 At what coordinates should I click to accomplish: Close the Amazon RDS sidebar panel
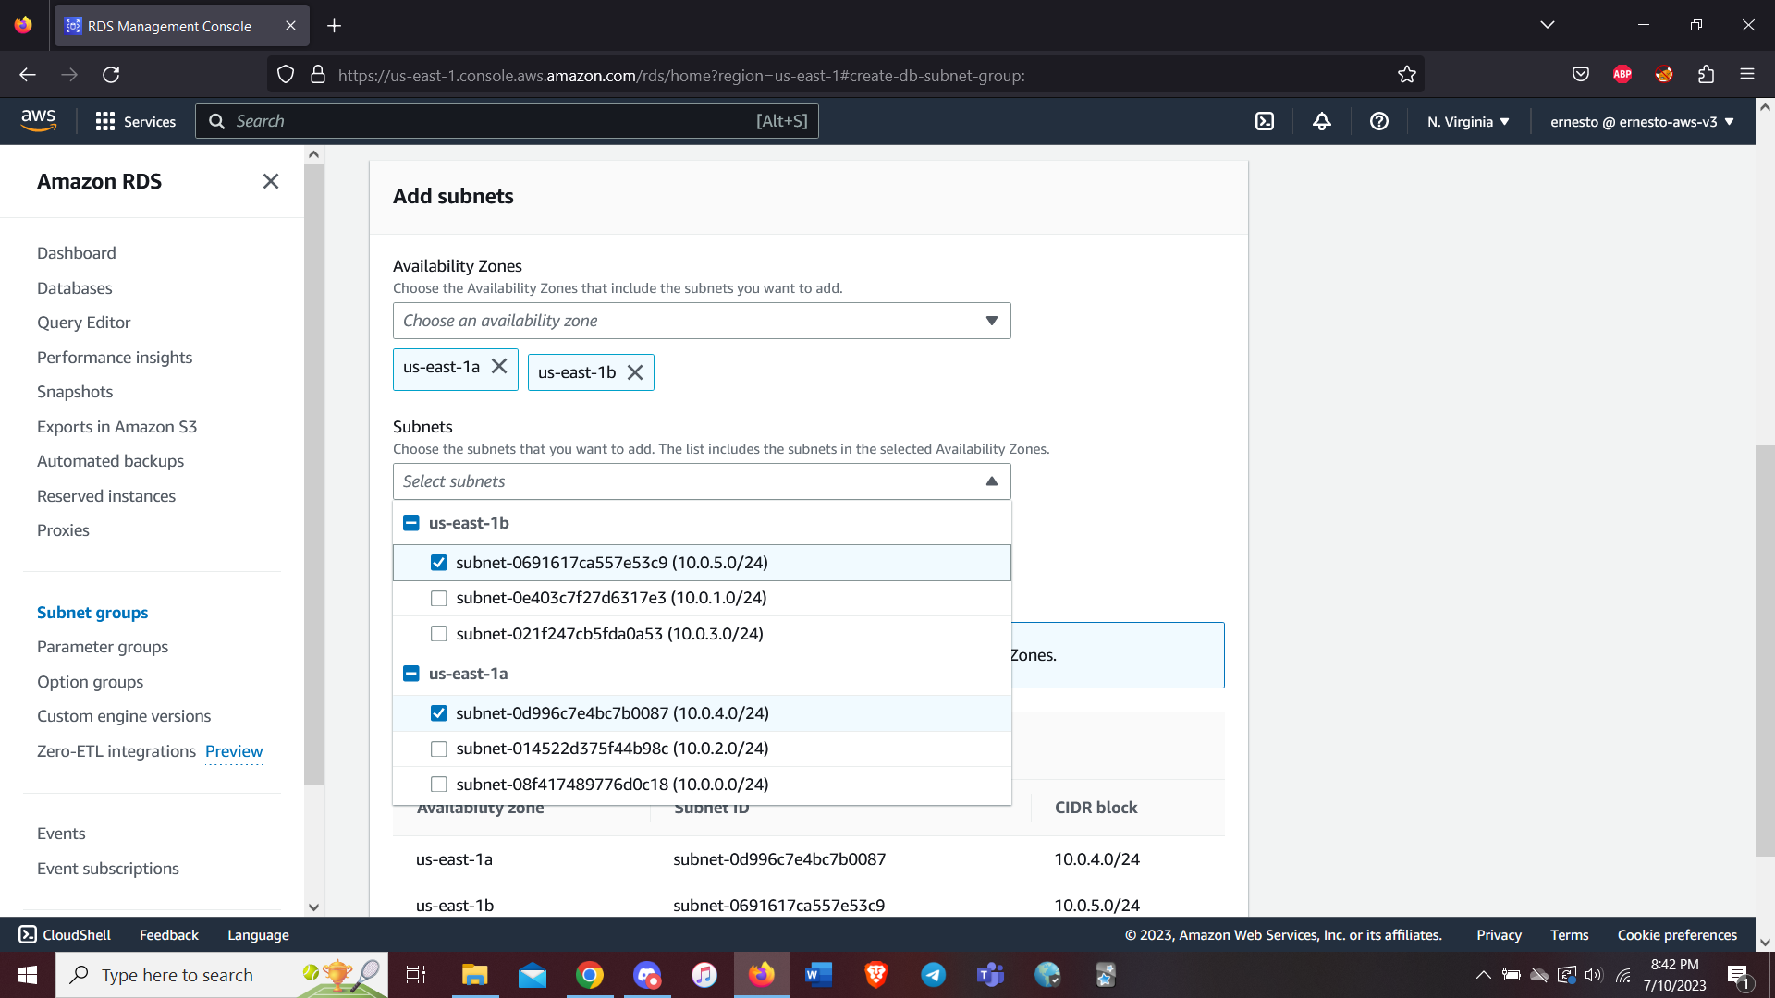[x=270, y=181]
